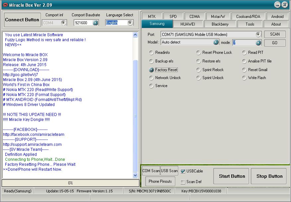
Task: Click the 0% progress bar
Action: pyautogui.click(x=71, y=183)
